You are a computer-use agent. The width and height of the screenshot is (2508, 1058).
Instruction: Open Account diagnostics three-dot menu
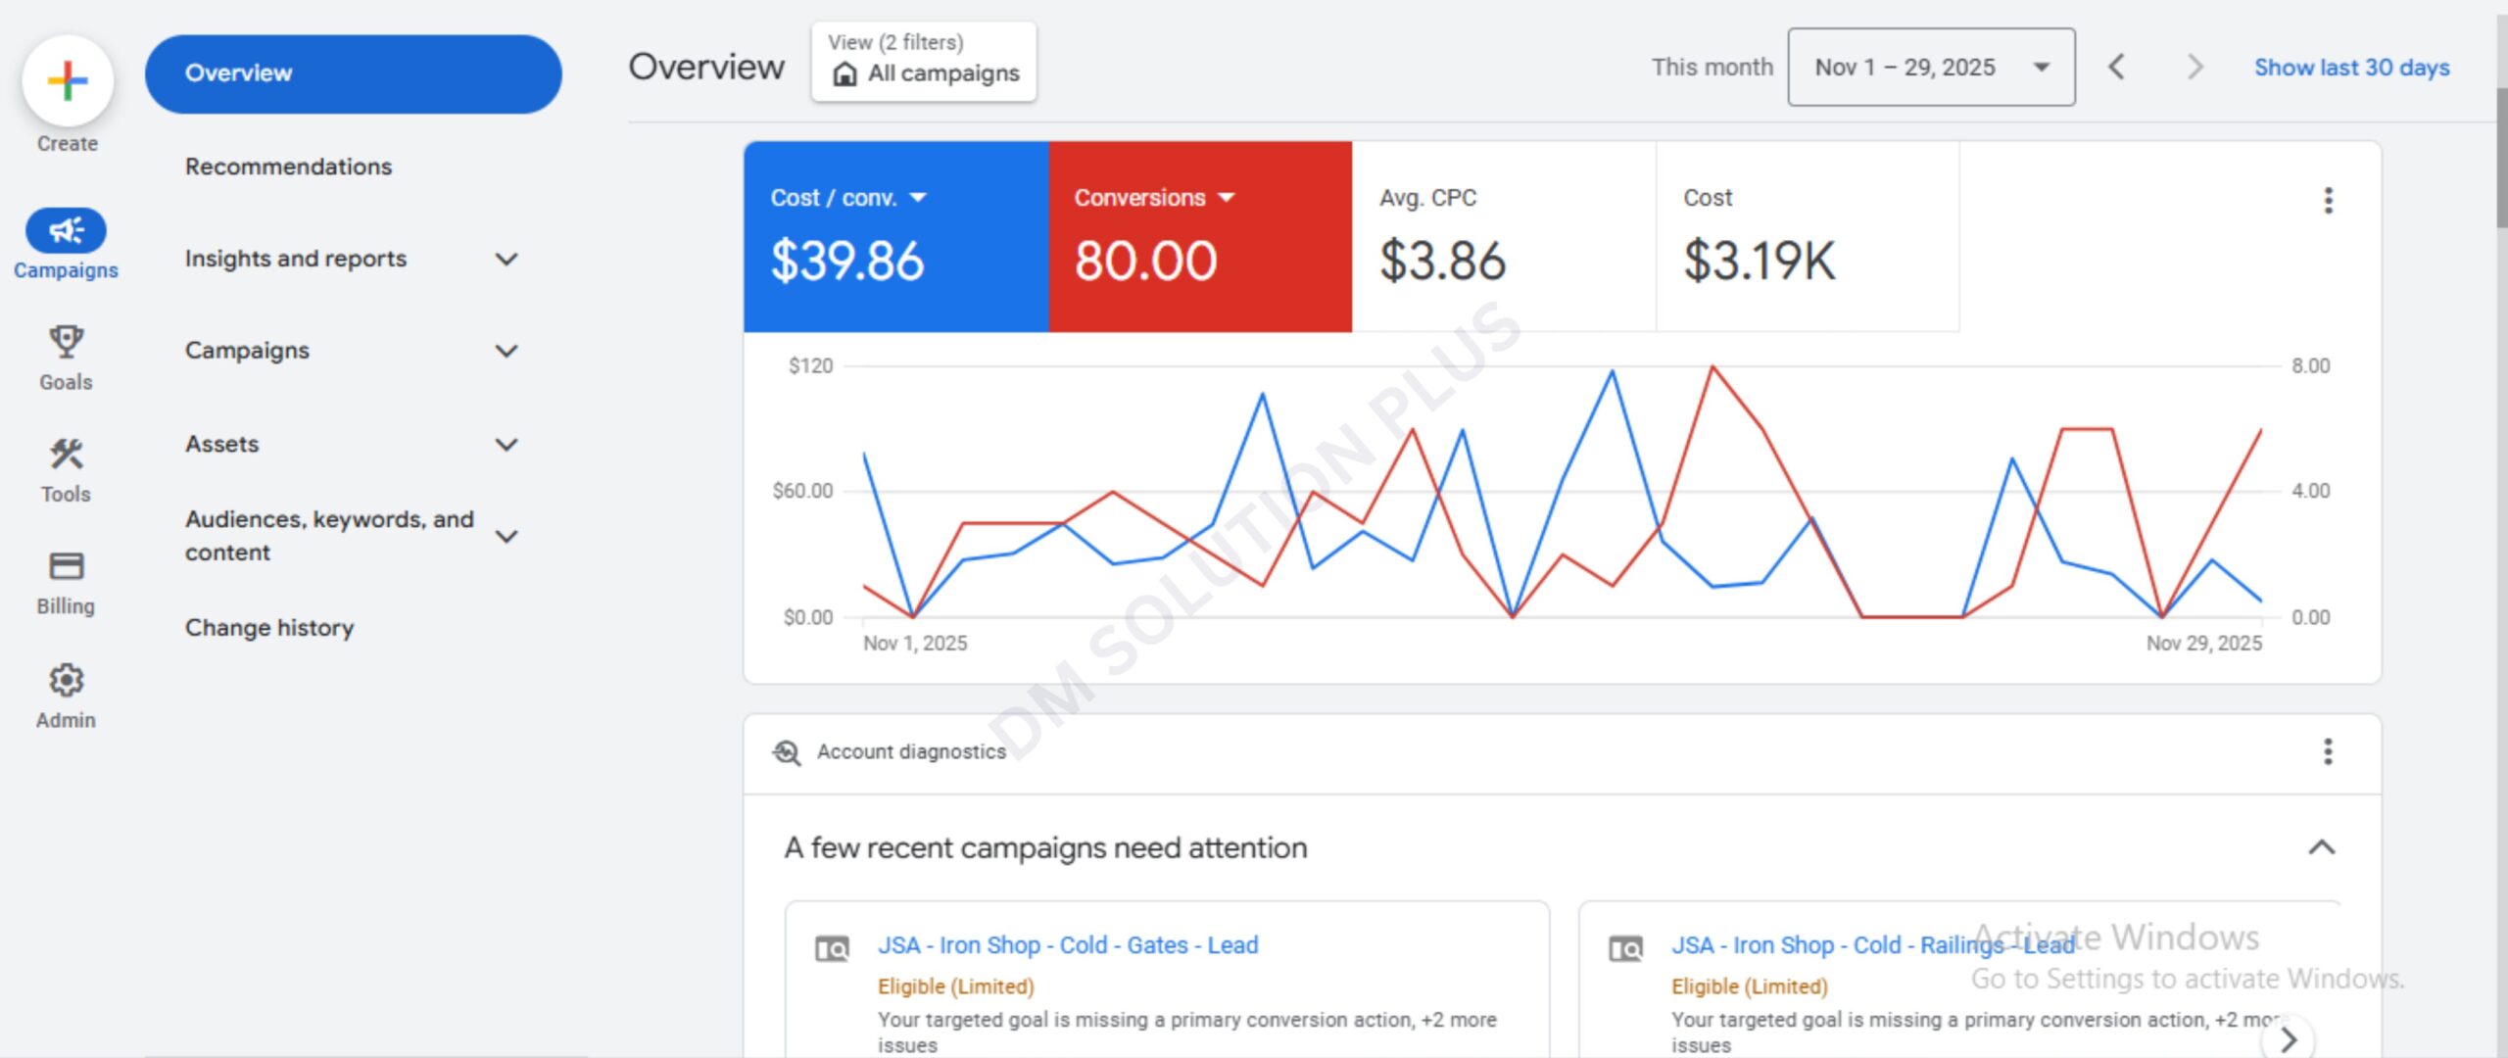(x=2328, y=752)
